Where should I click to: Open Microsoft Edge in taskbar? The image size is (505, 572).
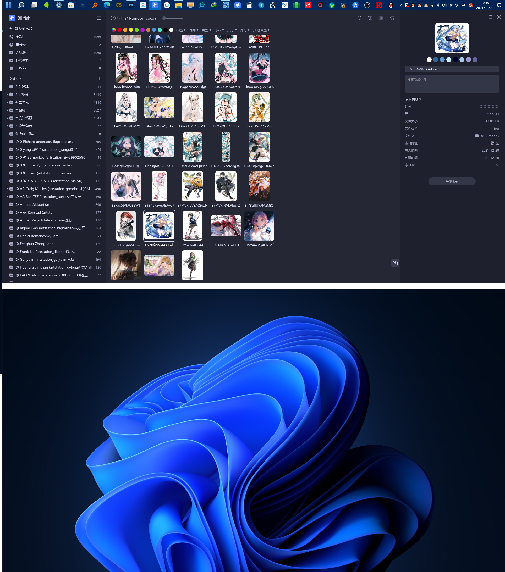(x=107, y=5)
